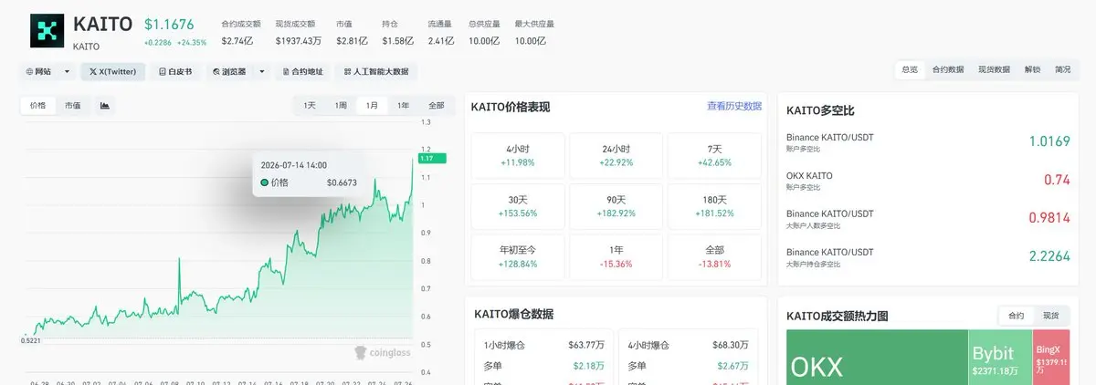This screenshot has width=1096, height=385.
Task: Switch heatmap to 合约
Action: pos(1017,315)
